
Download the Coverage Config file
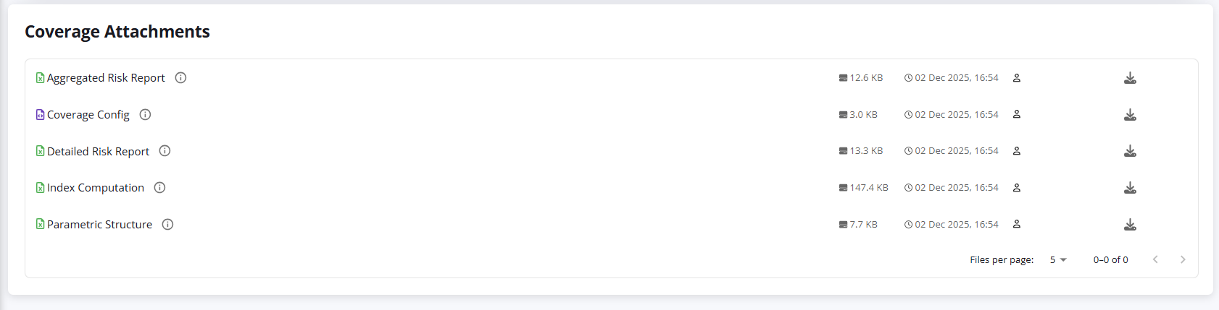1130,115
